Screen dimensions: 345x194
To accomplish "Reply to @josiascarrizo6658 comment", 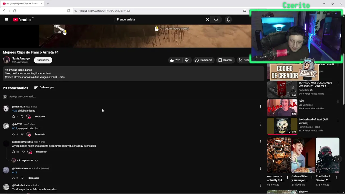I will point(41,152).
